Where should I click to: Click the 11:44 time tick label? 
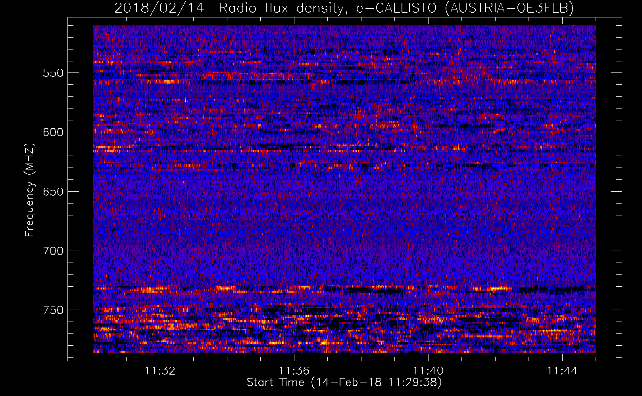pos(562,371)
